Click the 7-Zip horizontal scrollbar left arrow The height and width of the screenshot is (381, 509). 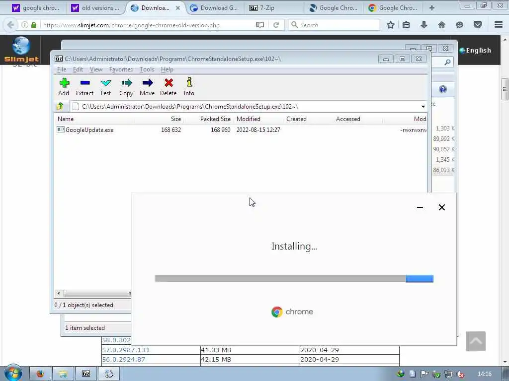point(59,294)
